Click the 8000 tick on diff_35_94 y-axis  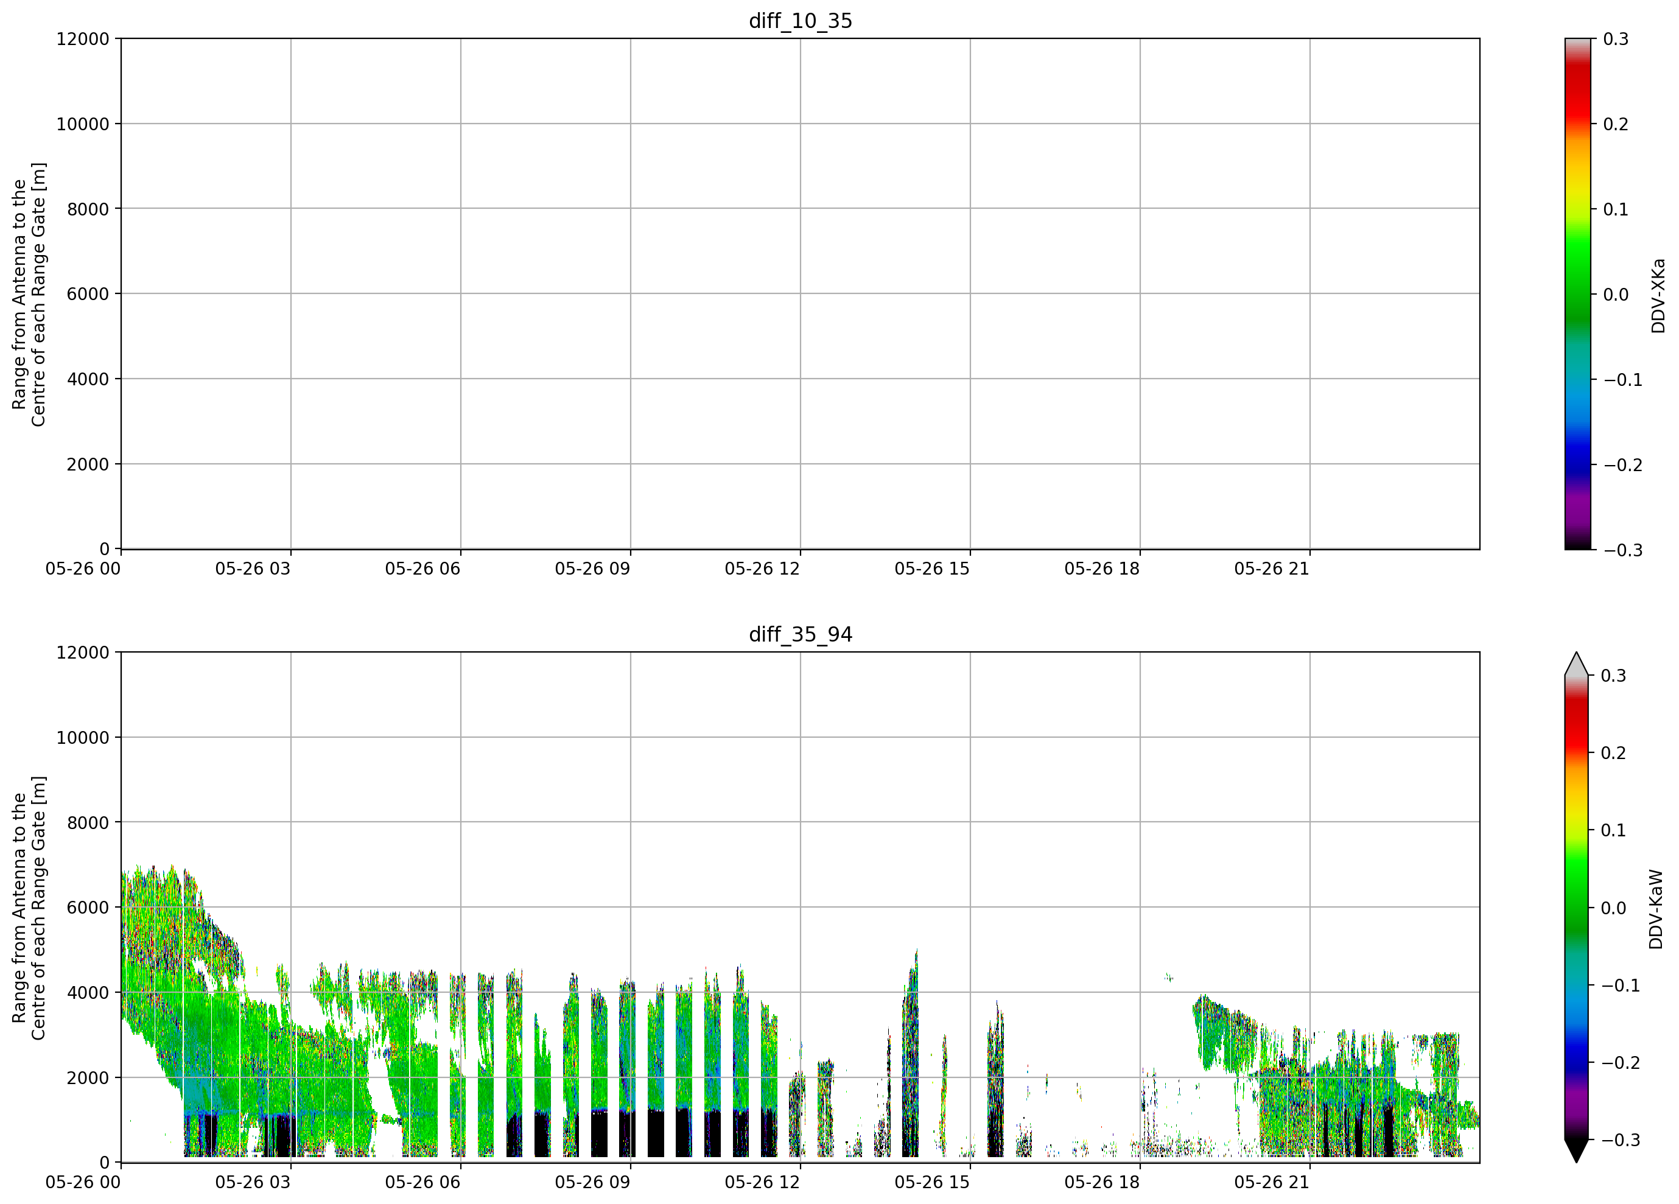tap(88, 822)
